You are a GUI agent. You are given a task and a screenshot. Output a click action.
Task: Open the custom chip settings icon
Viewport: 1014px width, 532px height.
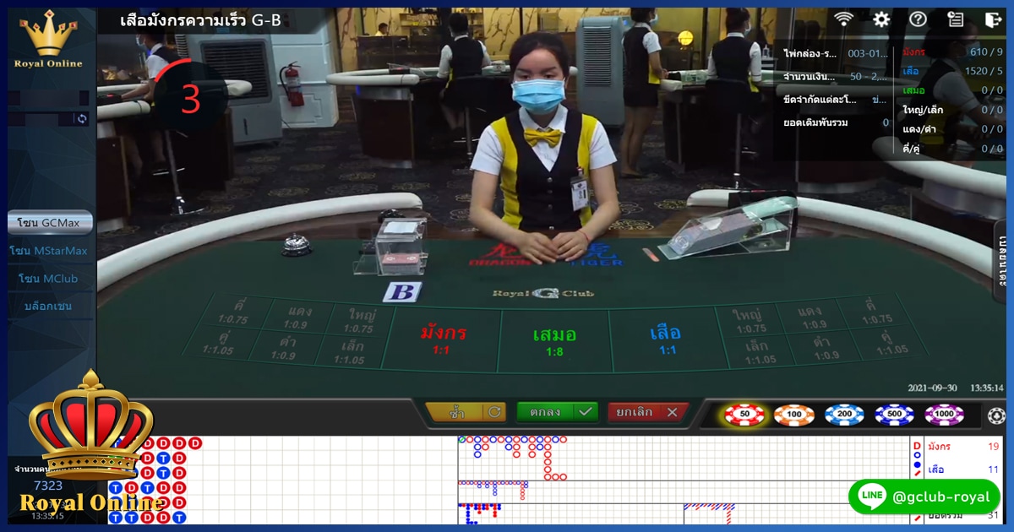tap(996, 415)
